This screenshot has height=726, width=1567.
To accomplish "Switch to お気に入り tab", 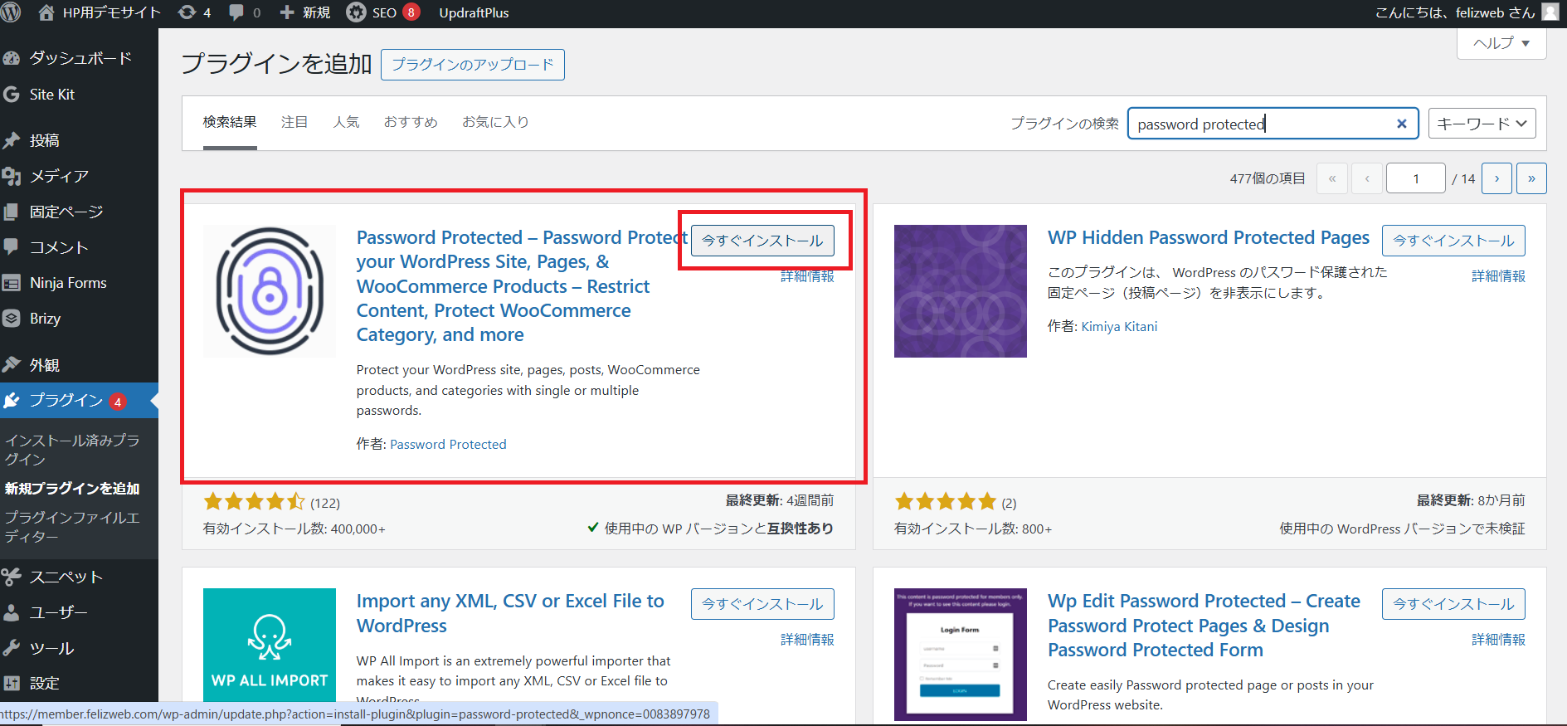I will click(x=495, y=123).
